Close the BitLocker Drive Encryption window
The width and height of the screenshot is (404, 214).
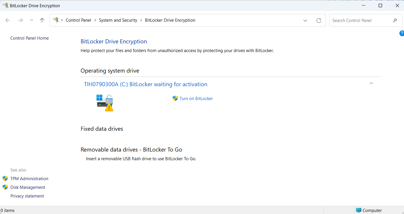click(x=397, y=5)
